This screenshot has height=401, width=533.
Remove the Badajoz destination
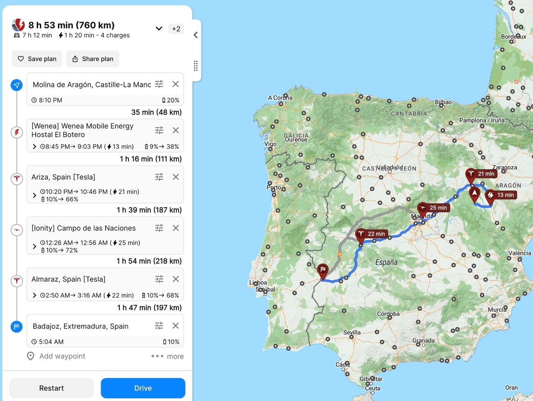pos(175,326)
